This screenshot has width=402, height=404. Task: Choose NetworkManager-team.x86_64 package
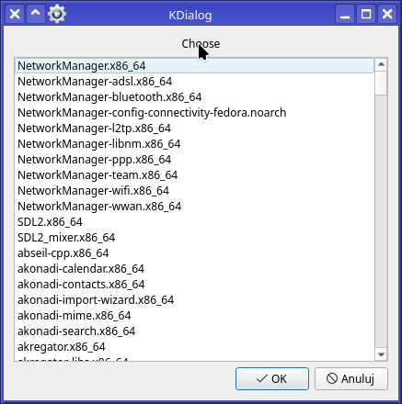point(194,175)
